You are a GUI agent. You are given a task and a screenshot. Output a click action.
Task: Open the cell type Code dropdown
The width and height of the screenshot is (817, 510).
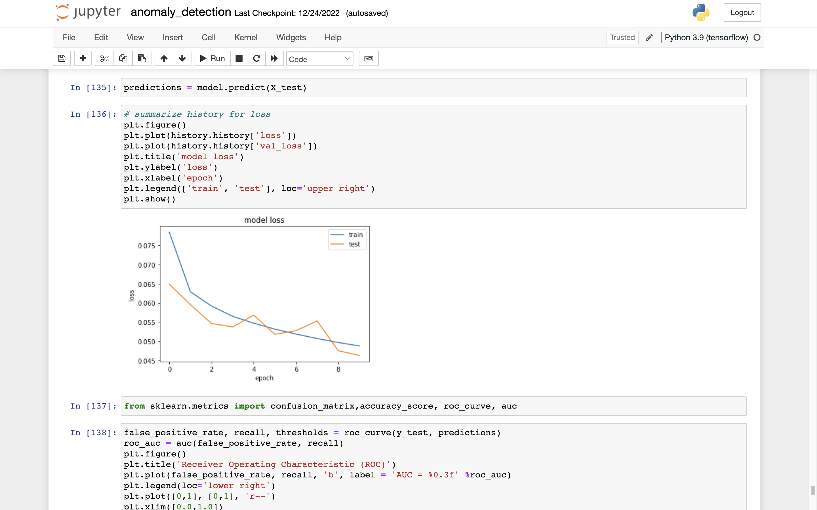tap(319, 59)
